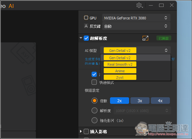192x139 pixels.
Task: Enable the 快速模式 checkbox
Action: coord(94,82)
